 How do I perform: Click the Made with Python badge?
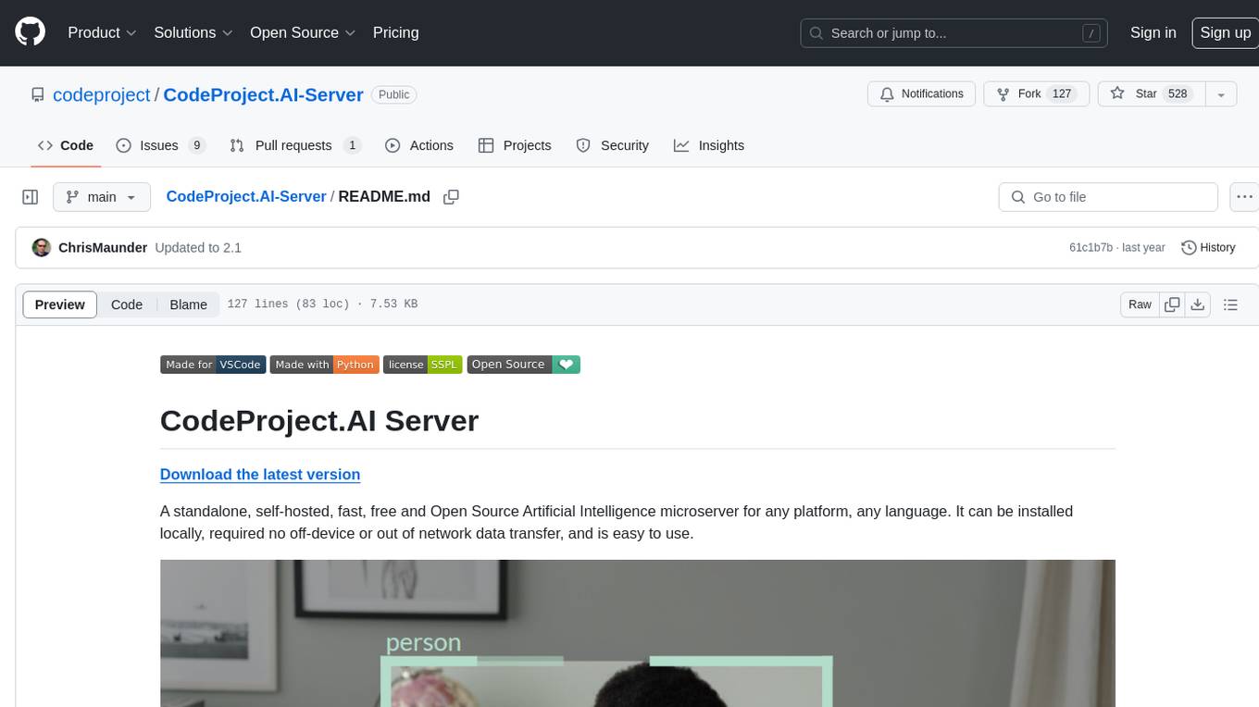(325, 365)
